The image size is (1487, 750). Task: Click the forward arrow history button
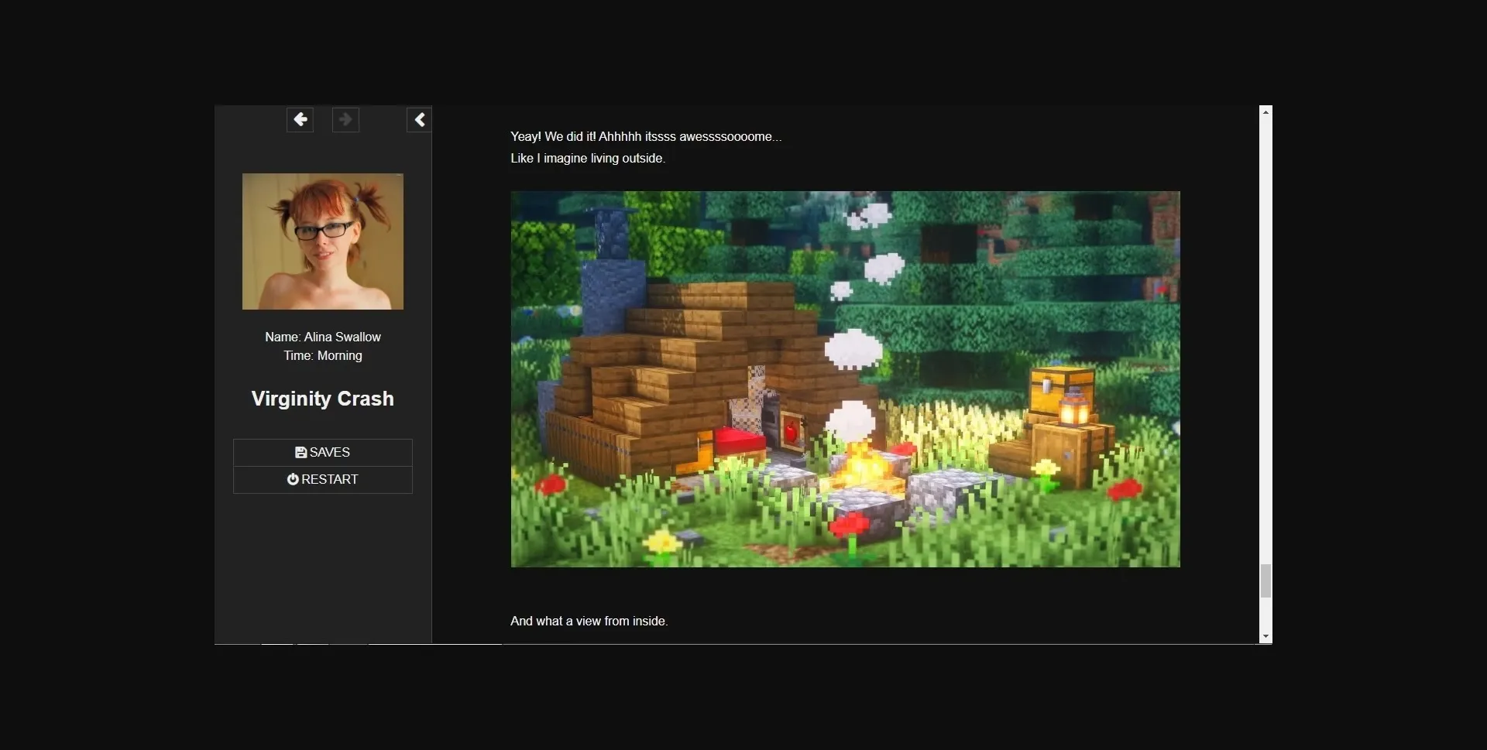click(x=345, y=120)
